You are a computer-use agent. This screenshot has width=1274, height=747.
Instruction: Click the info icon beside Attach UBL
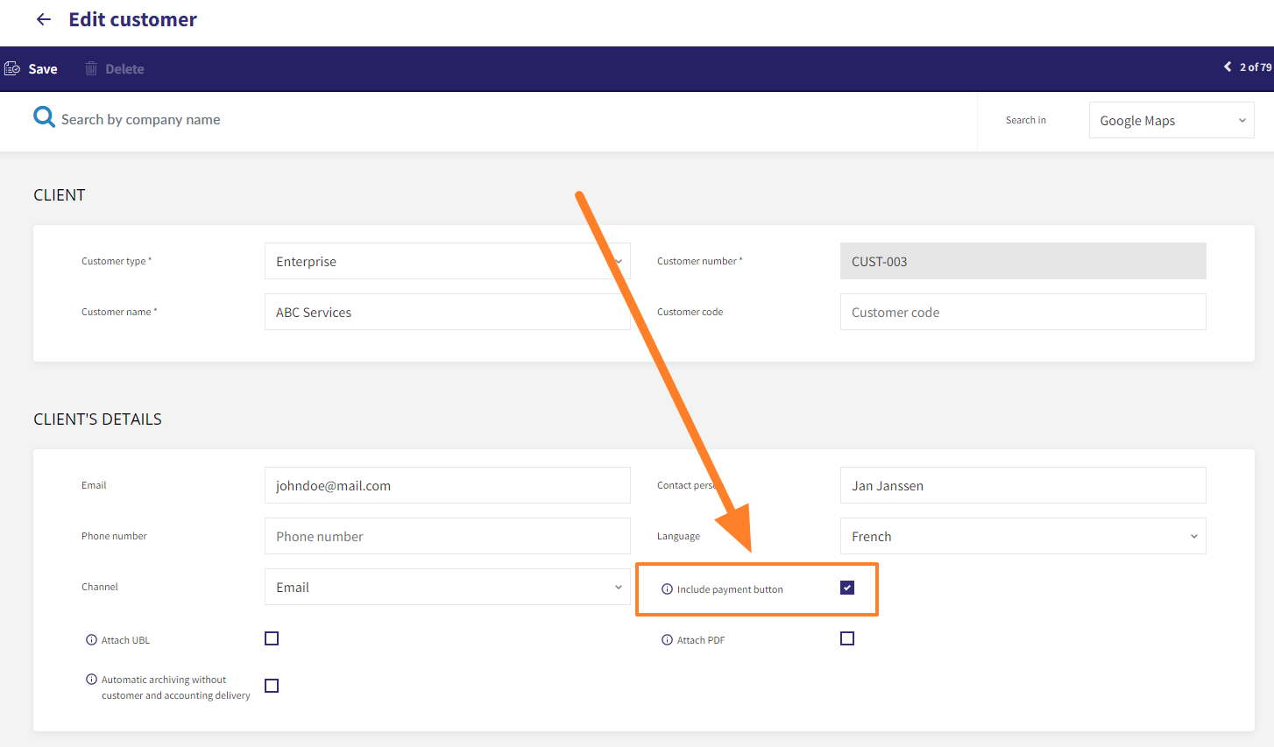pos(91,640)
